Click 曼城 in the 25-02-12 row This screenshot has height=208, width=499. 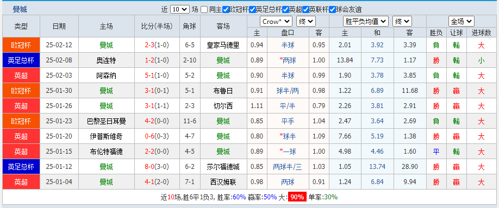[106, 45]
